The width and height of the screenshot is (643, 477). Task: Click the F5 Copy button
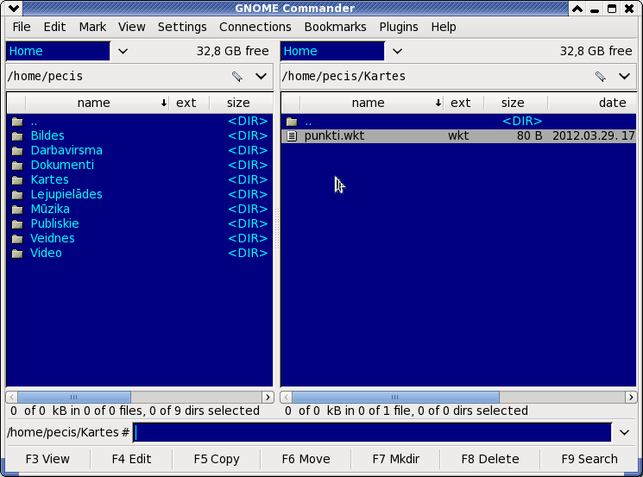point(217,459)
